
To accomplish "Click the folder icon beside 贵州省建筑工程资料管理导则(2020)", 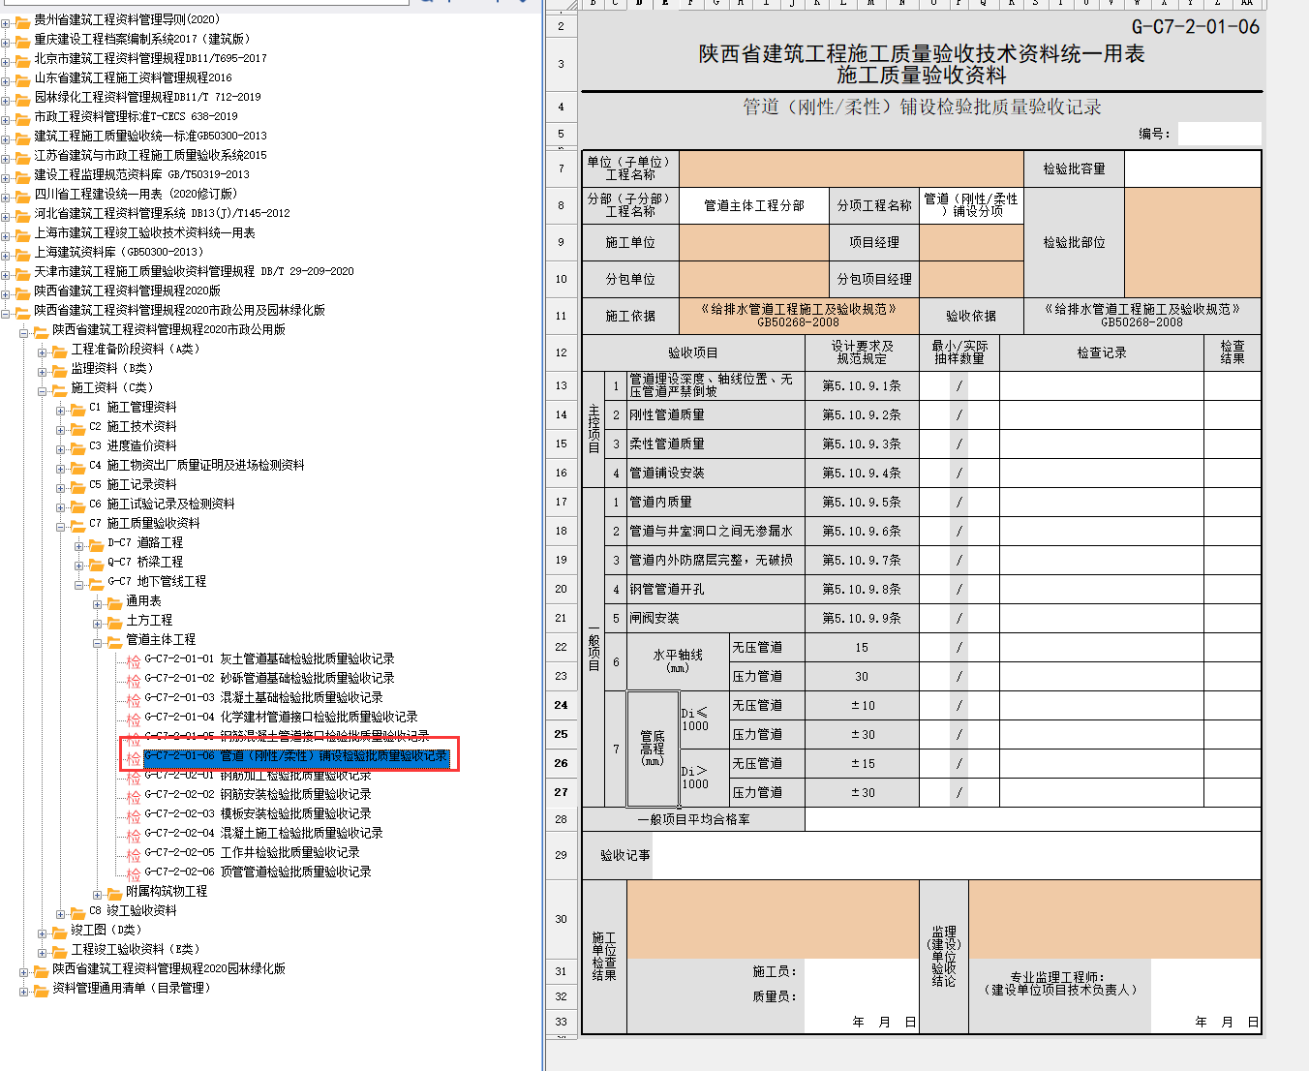I will pos(22,20).
